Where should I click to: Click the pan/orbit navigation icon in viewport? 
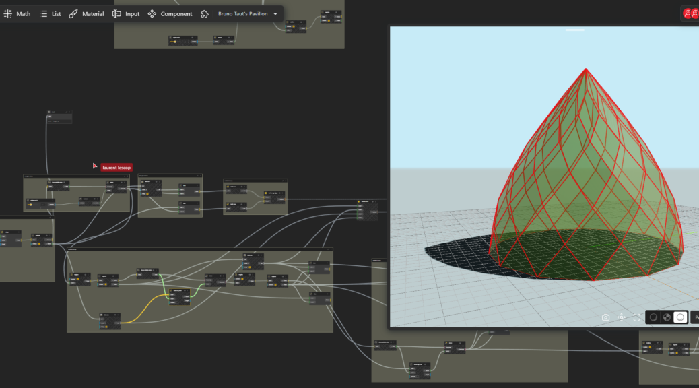point(622,317)
